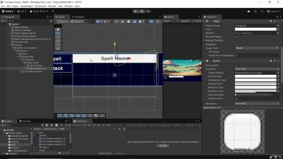
Task: Switch to the Console tab
Action: [x=25, y=121]
